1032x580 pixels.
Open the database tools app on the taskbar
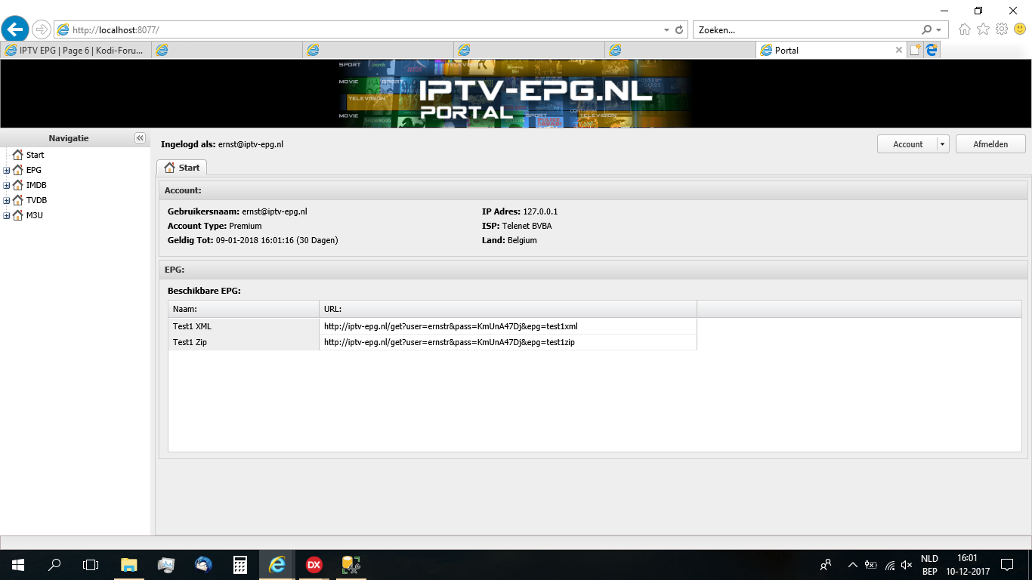click(351, 565)
